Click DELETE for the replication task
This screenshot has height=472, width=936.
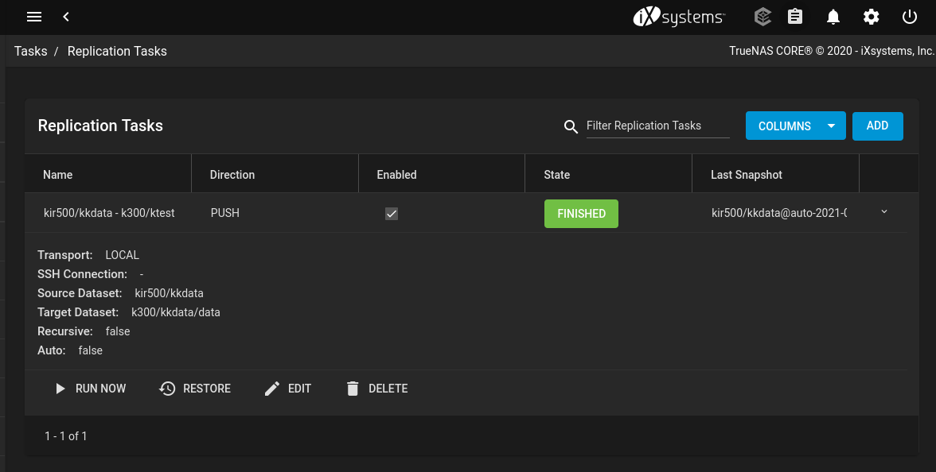click(x=376, y=389)
